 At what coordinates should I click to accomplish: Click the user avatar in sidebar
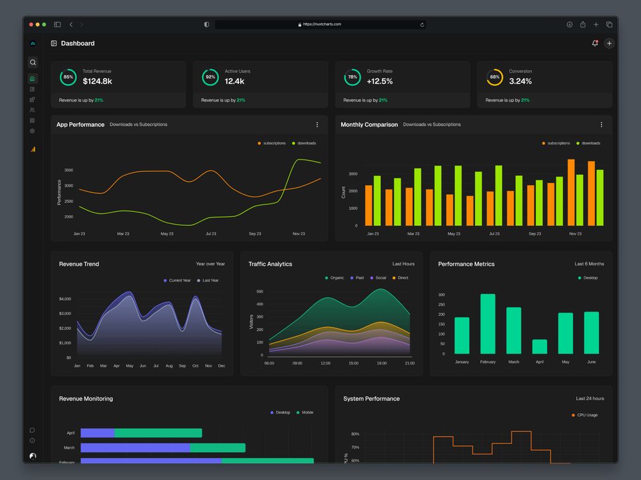(33, 456)
